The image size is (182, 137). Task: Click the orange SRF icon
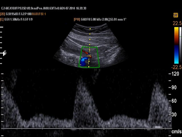pos(176,15)
